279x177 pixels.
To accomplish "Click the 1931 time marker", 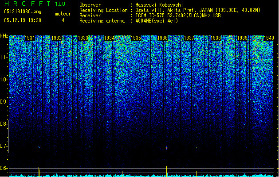I will click(x=30, y=38).
